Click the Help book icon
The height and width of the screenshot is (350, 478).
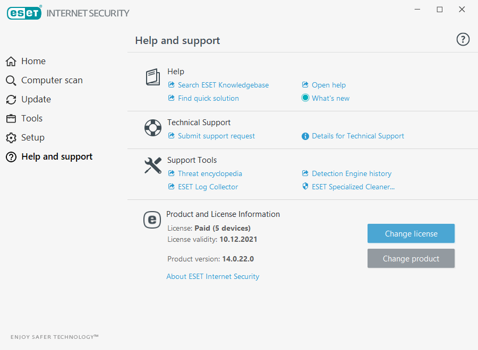[x=153, y=77]
